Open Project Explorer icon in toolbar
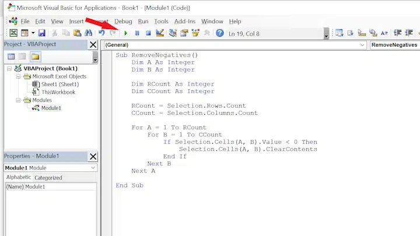Screen dimensions: 420x236 coord(173,33)
